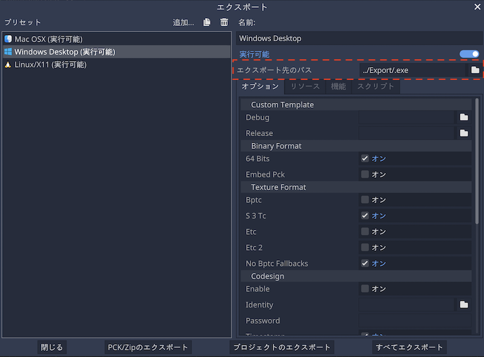Click the Mac OSX preset icon

point(8,39)
